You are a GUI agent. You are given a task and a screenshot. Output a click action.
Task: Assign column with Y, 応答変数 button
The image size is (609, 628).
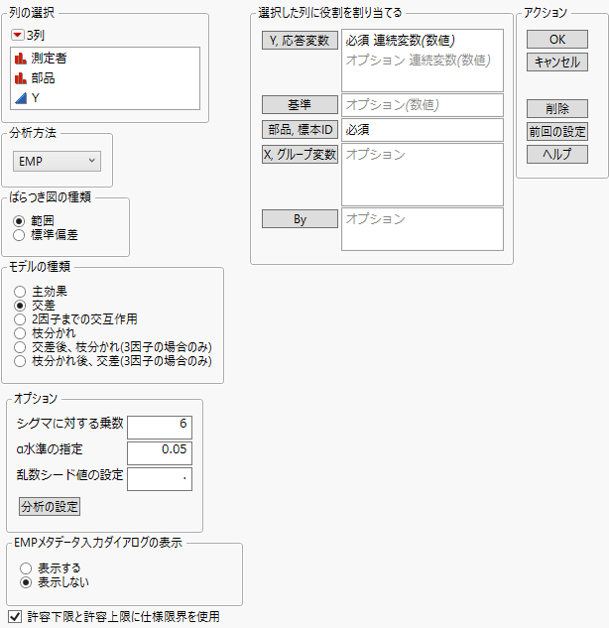point(300,41)
